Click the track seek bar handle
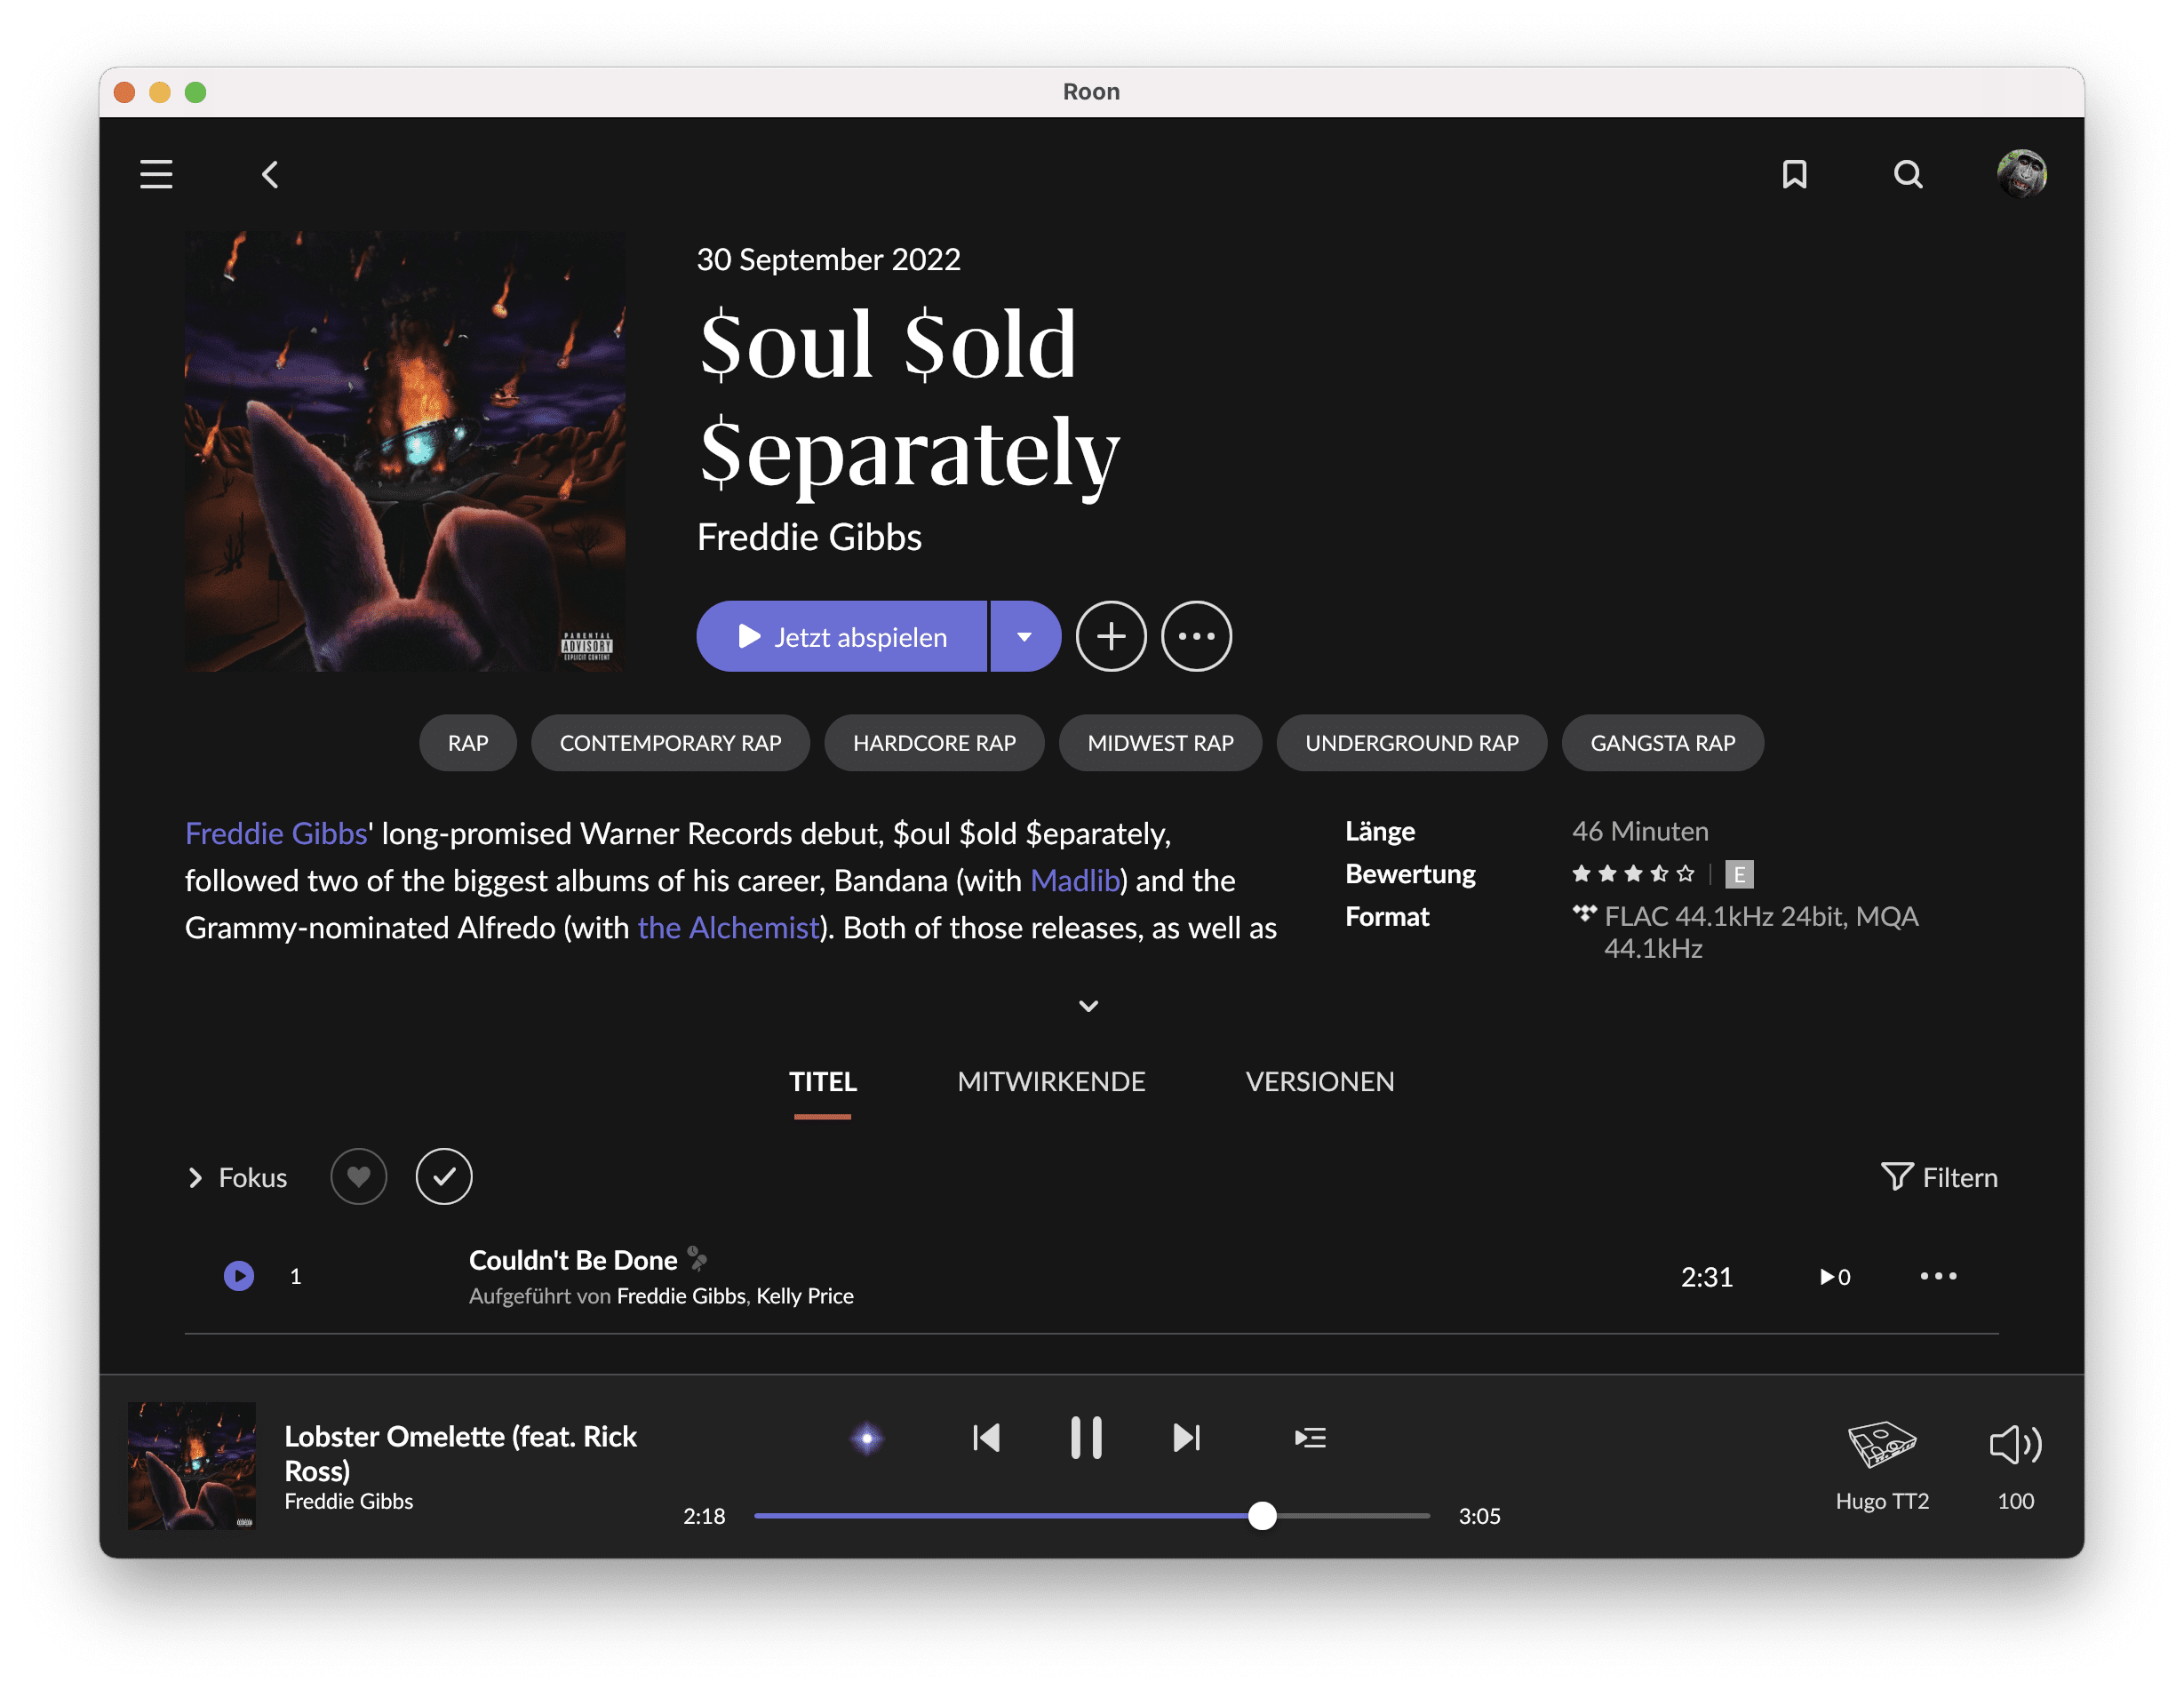 pos(1262,1516)
